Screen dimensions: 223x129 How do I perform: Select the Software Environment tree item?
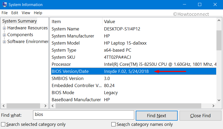pos(28,41)
